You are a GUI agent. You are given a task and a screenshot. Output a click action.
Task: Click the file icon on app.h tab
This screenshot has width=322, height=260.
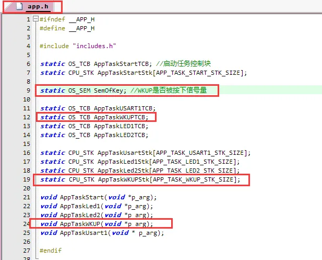(x=19, y=7)
